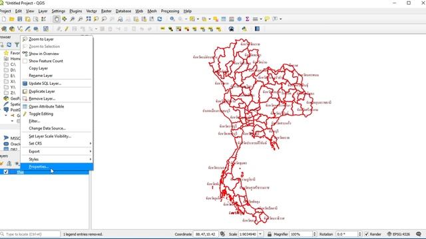
Task: Click the Magnifier 100% field
Action: pyautogui.click(x=301, y=234)
